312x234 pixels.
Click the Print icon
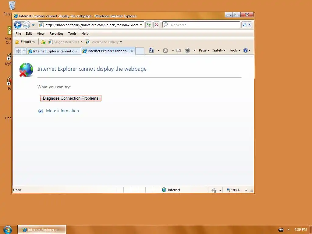pyautogui.click(x=187, y=50)
